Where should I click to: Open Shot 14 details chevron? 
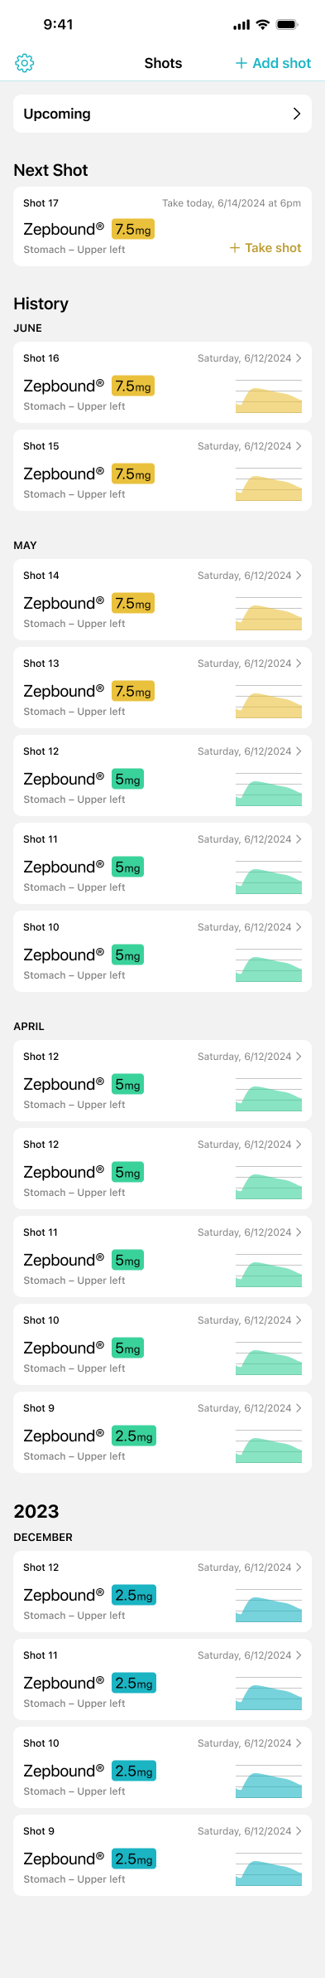(x=299, y=576)
